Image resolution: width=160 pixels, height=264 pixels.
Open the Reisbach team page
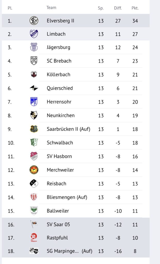[56, 184]
